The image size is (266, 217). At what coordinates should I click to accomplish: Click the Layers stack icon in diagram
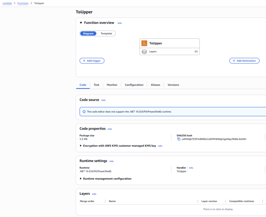coord(144,52)
